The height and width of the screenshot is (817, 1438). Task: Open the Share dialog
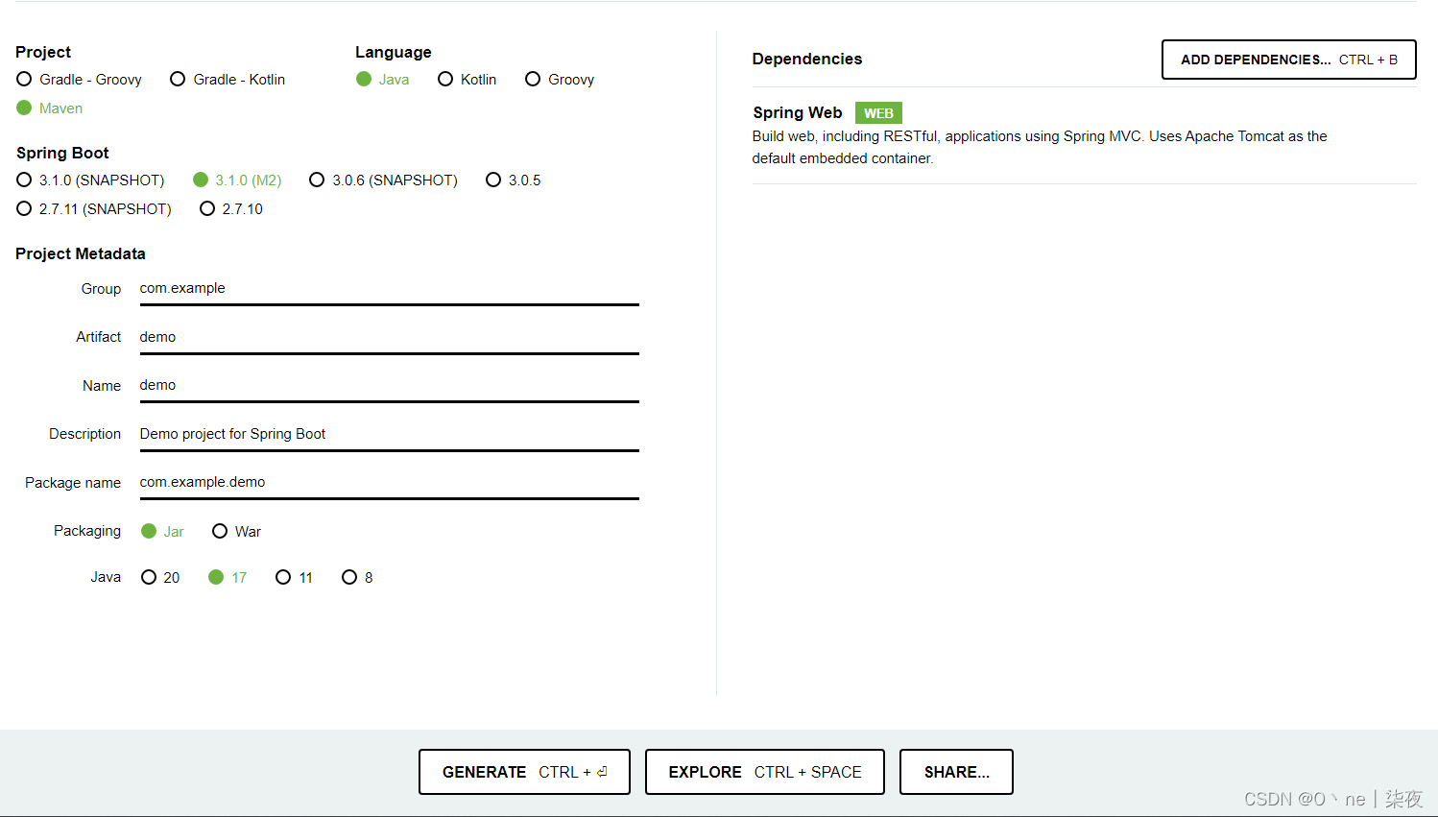[x=956, y=772]
